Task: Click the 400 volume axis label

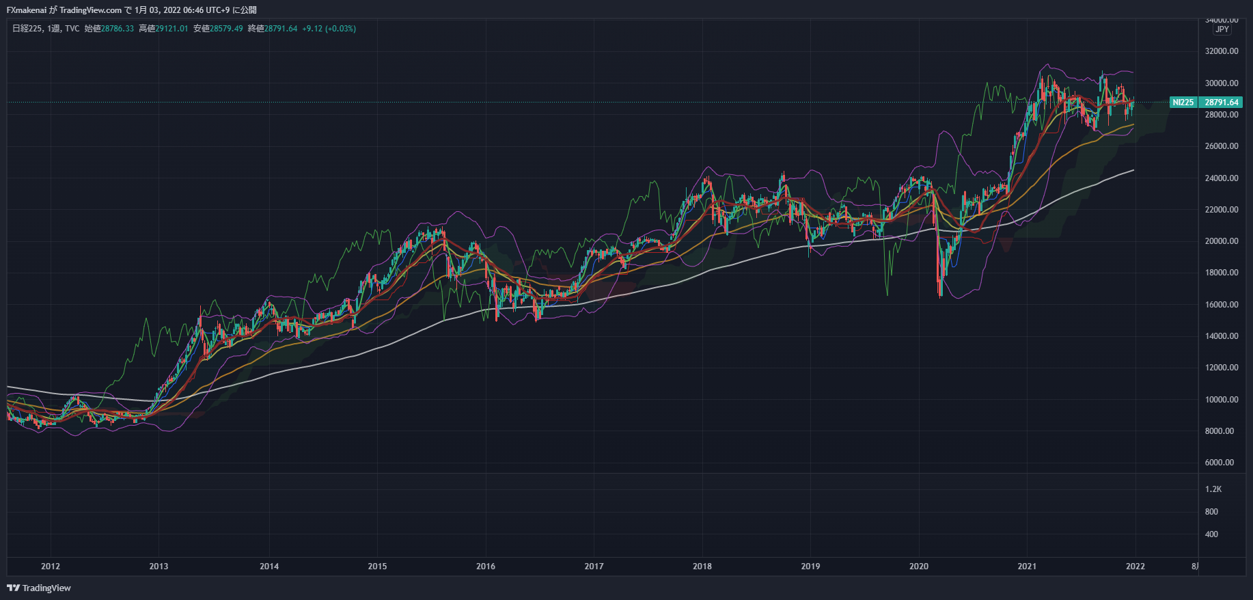Action: [x=1211, y=534]
